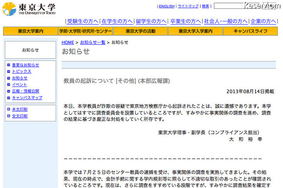This screenshot has height=188, width=283.
Task: Open 留学生の方へ page
Action: click(151, 21)
